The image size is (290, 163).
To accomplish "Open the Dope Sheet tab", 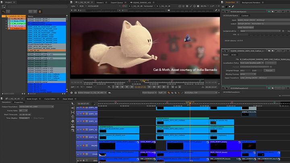I will 68,99.
